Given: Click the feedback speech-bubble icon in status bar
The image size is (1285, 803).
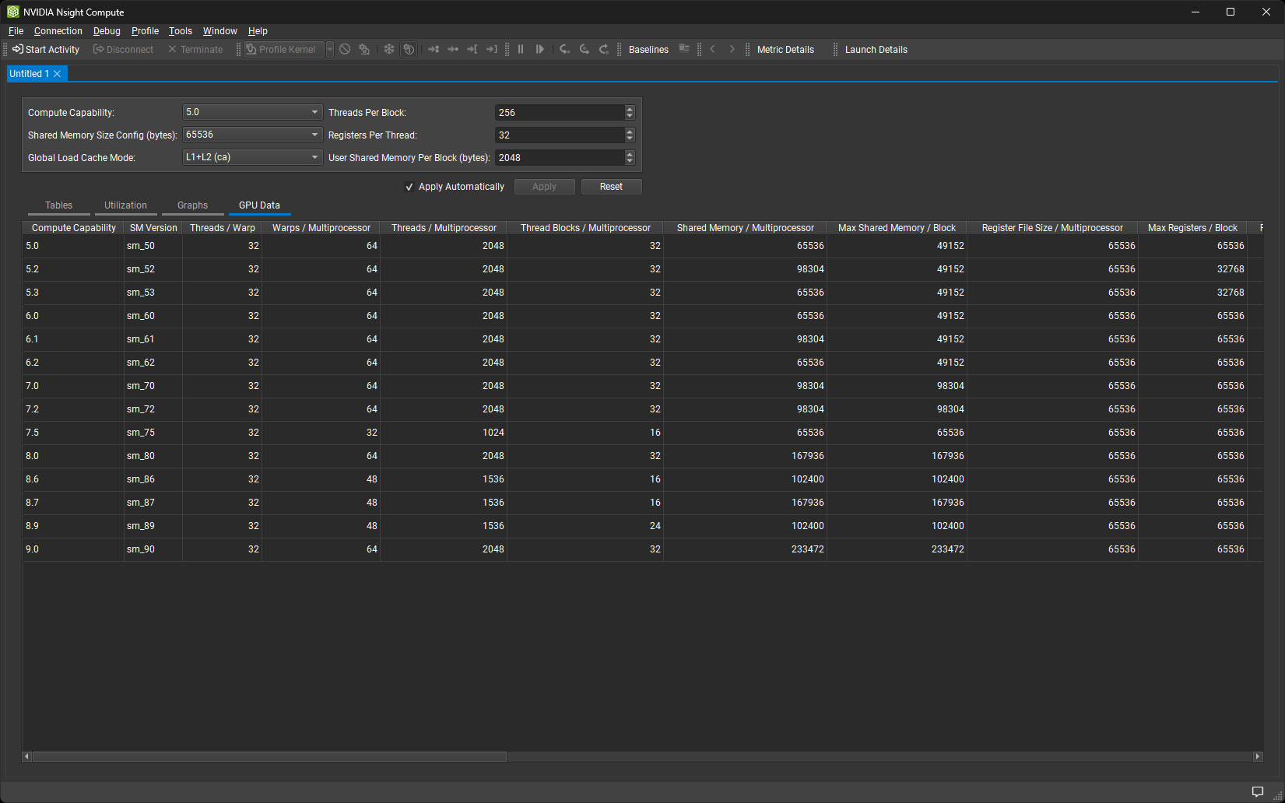Looking at the screenshot, I should (x=1257, y=792).
